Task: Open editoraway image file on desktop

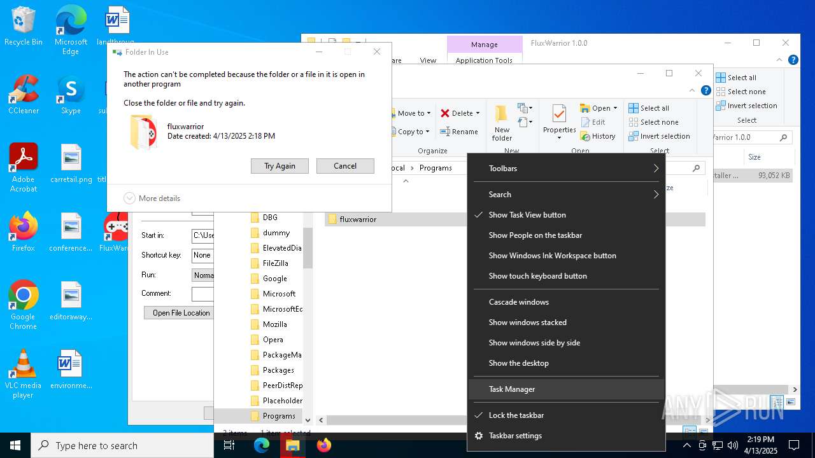Action: (x=71, y=300)
